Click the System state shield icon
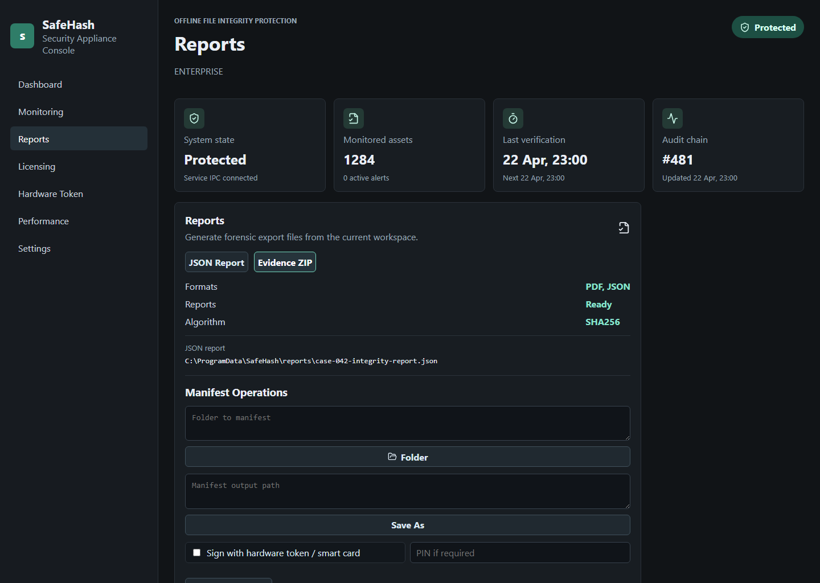The height and width of the screenshot is (583, 820). [x=194, y=118]
